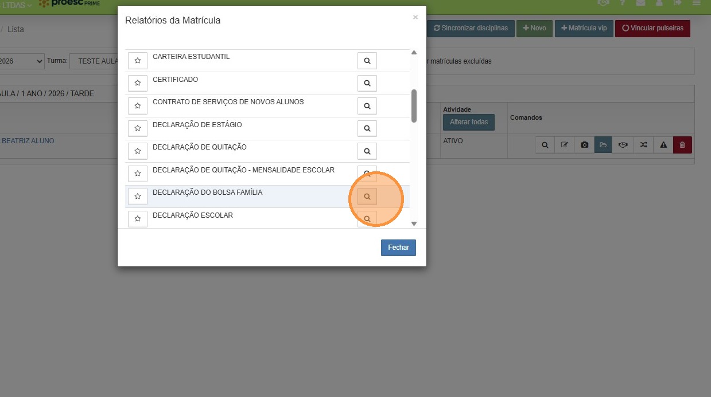Close the Relatórios da Matrícula dialog with its X

[x=415, y=18]
